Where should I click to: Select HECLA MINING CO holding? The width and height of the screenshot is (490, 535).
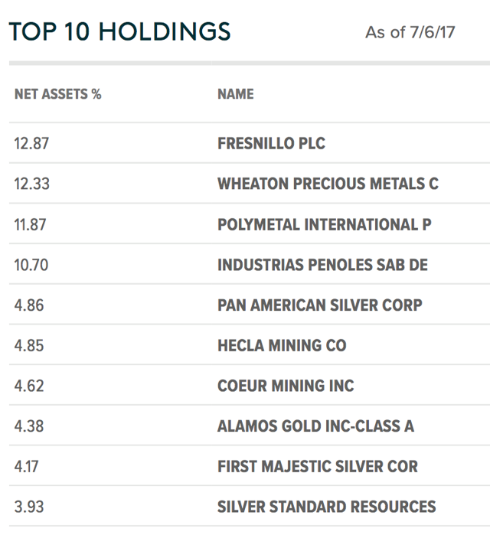pos(283,345)
